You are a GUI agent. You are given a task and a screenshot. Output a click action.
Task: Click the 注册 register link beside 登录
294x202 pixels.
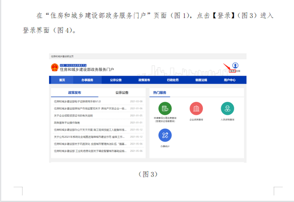click(238, 71)
